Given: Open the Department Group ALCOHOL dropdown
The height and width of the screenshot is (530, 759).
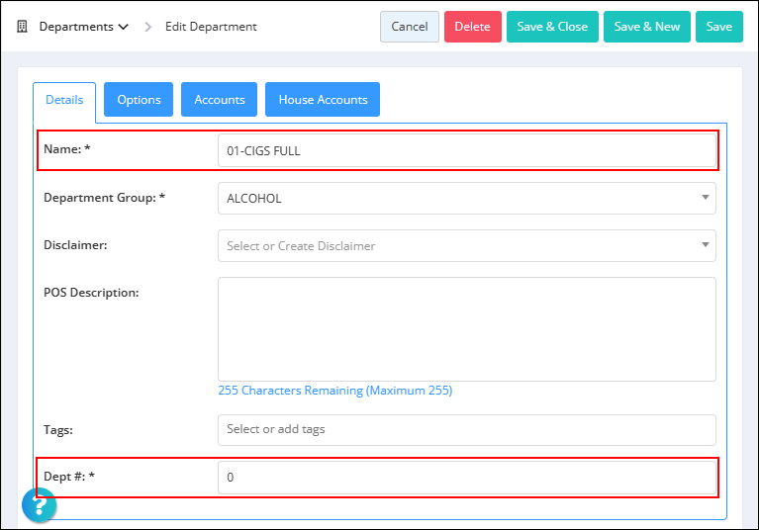Looking at the screenshot, I should tap(467, 199).
